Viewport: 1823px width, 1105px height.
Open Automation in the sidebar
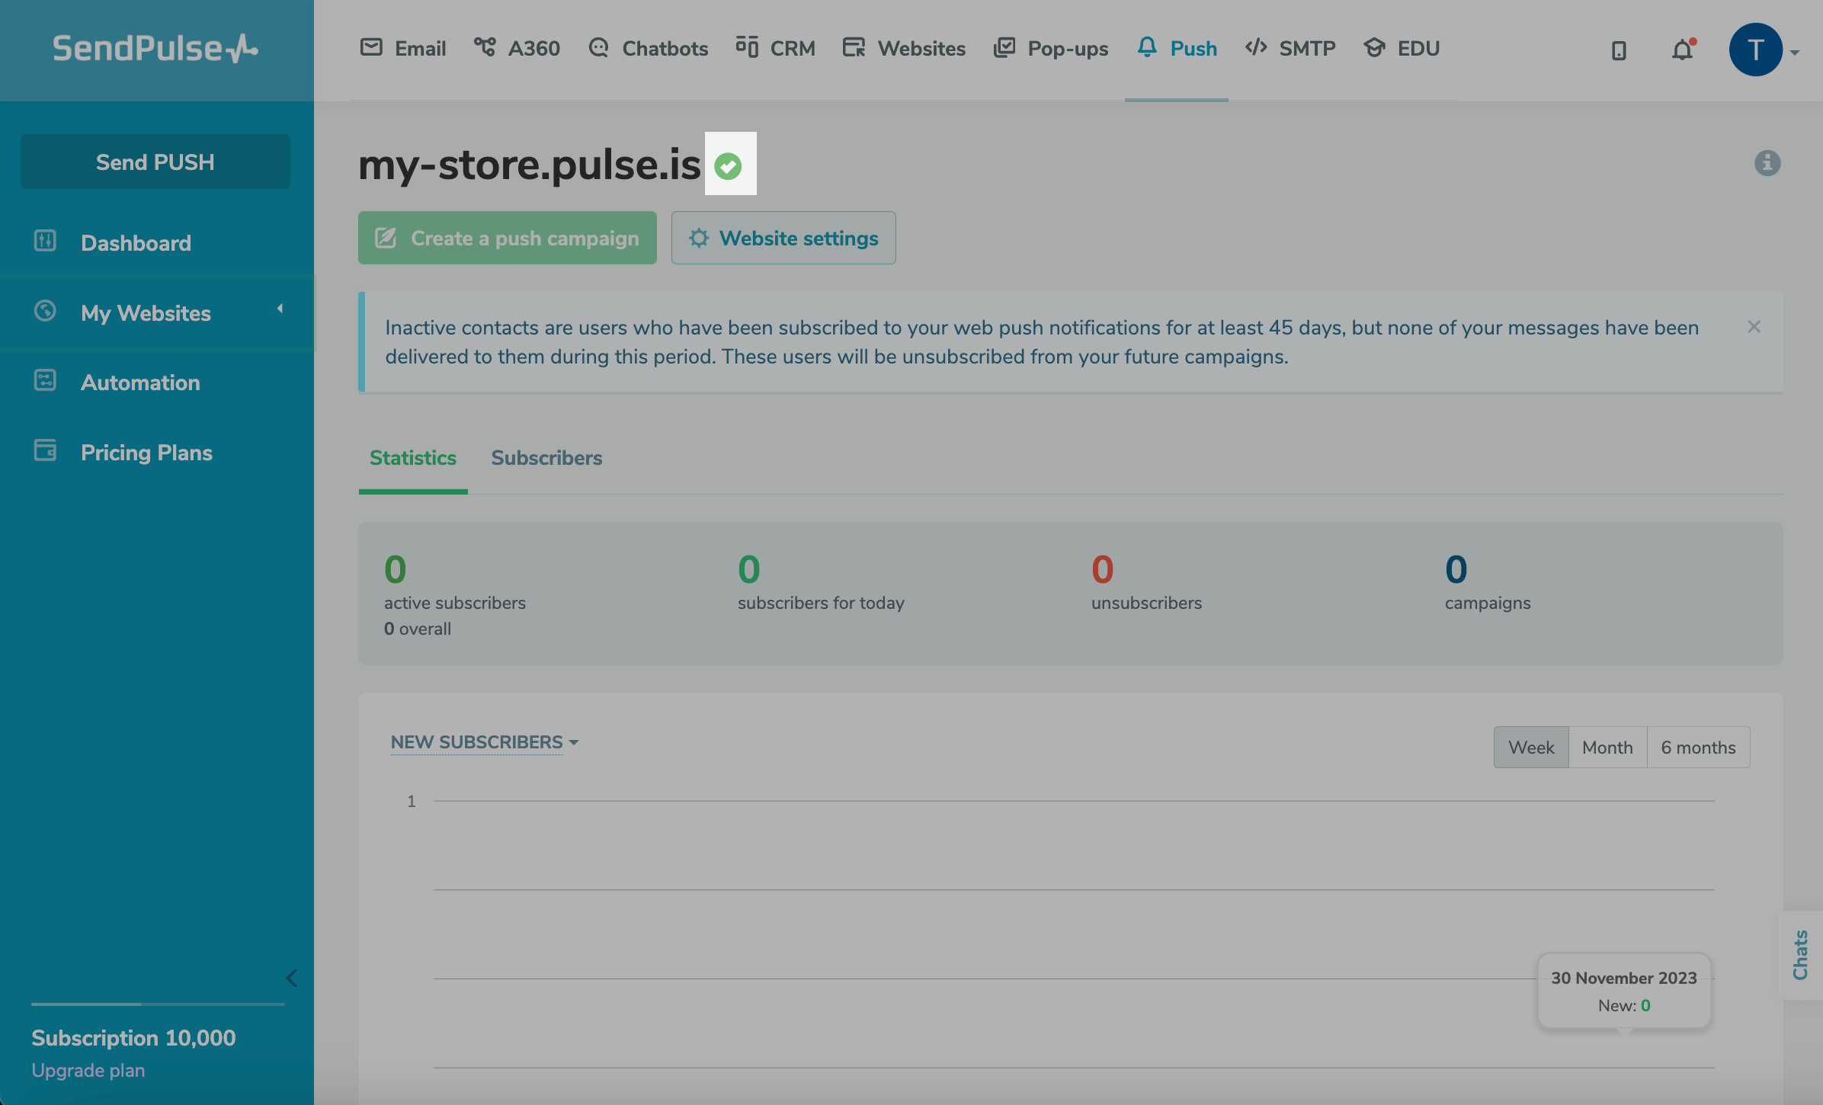(140, 383)
